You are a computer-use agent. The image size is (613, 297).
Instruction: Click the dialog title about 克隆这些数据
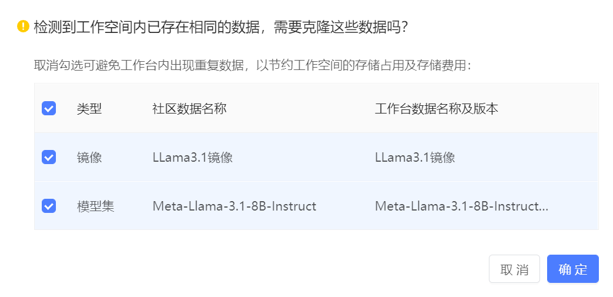[x=221, y=27]
